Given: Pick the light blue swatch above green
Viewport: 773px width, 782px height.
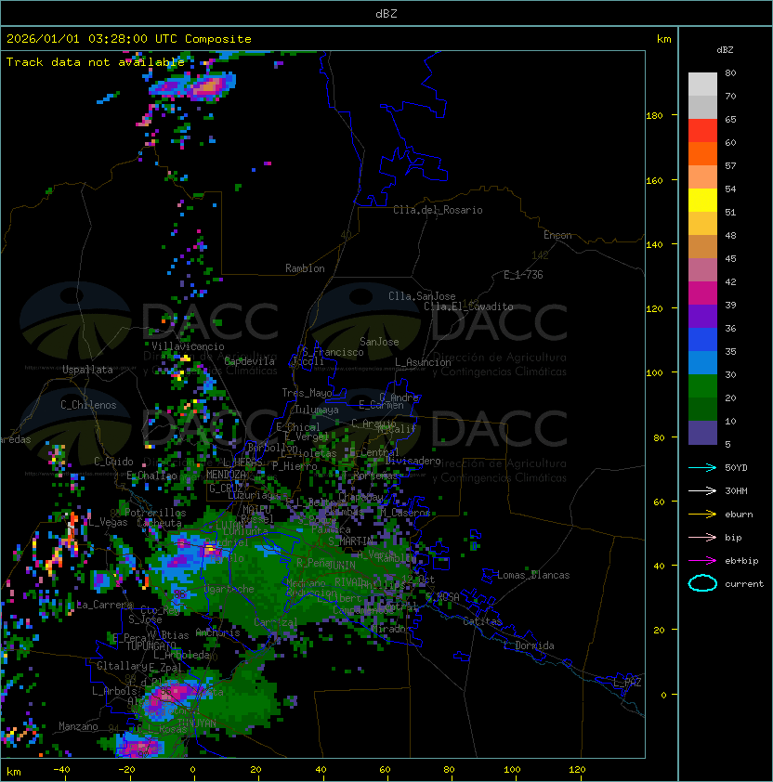Looking at the screenshot, I should (702, 362).
